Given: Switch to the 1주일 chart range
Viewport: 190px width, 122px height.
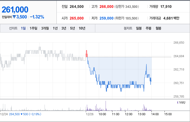Looking at the screenshot, I should pos(34,28).
